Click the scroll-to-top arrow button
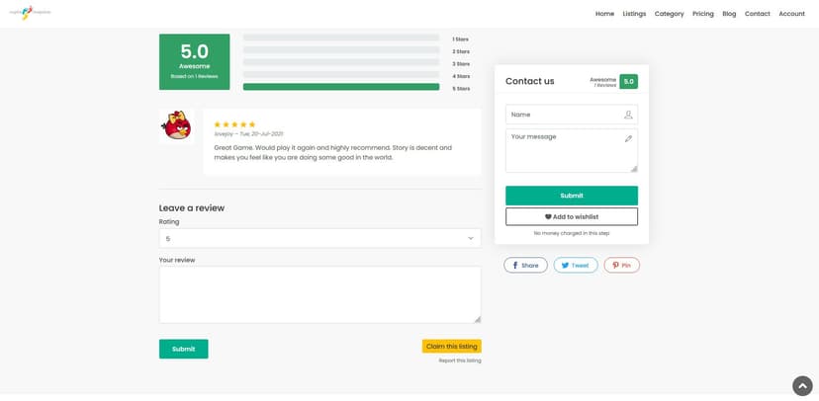Image resolution: width=819 pixels, height=401 pixels. 802,386
